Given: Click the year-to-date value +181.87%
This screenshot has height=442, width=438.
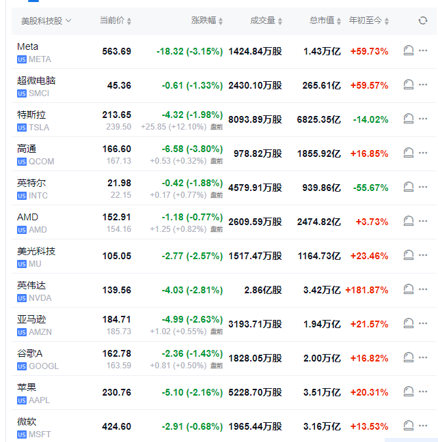Looking at the screenshot, I should [x=367, y=290].
